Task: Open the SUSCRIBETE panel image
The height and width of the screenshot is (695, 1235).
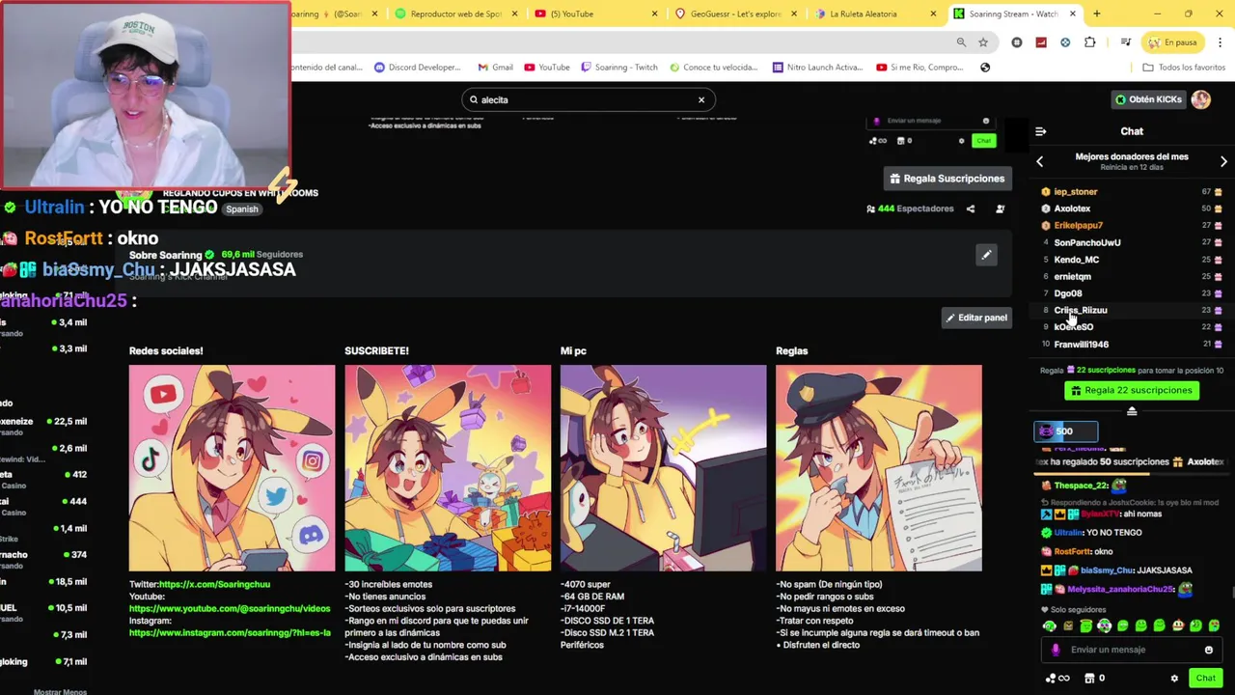Action: (x=448, y=468)
